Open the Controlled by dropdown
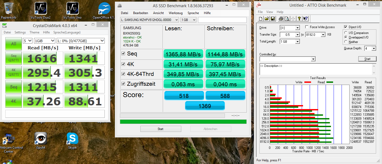Screen dimensions: 382x164 coord(287,59)
